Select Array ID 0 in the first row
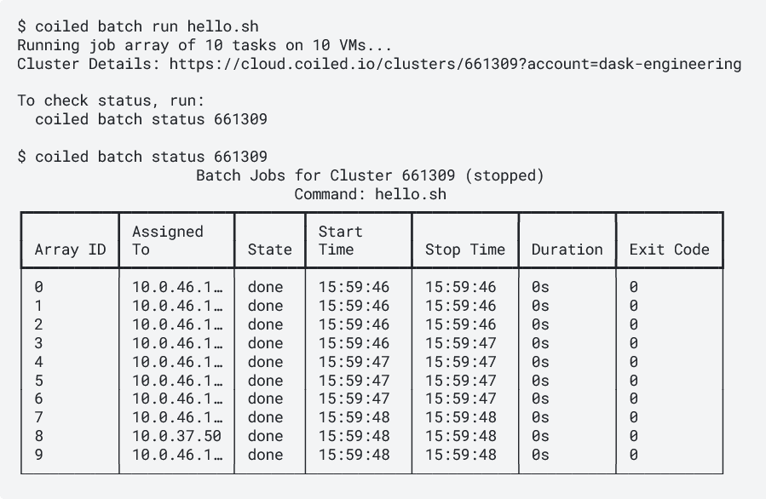The width and height of the screenshot is (766, 499). 39,287
